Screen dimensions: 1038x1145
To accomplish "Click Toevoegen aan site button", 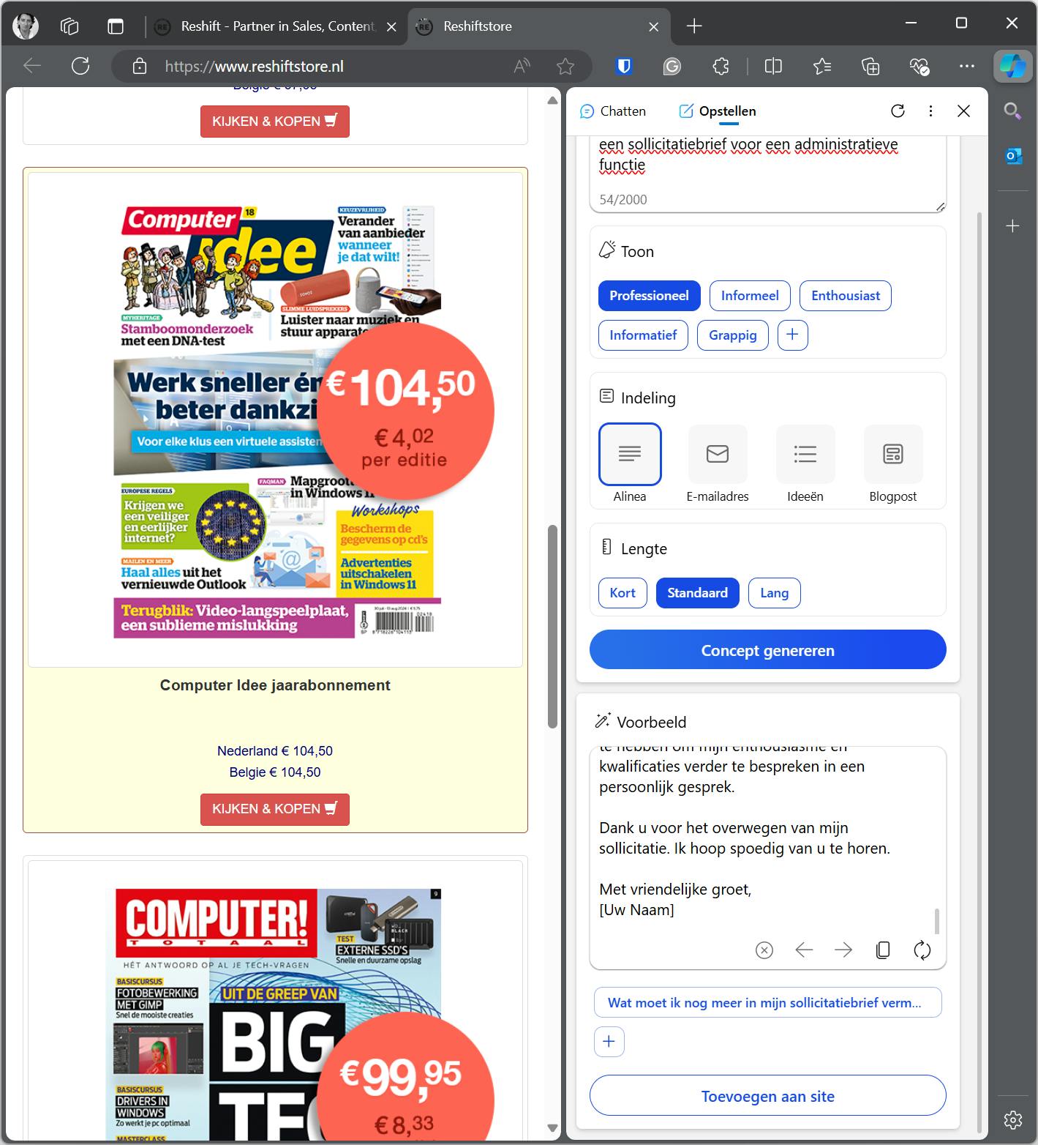I will click(767, 1096).
